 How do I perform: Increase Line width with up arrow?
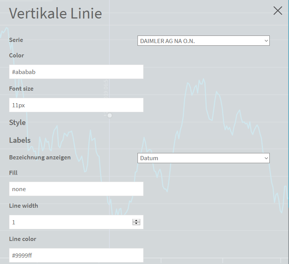136,221
